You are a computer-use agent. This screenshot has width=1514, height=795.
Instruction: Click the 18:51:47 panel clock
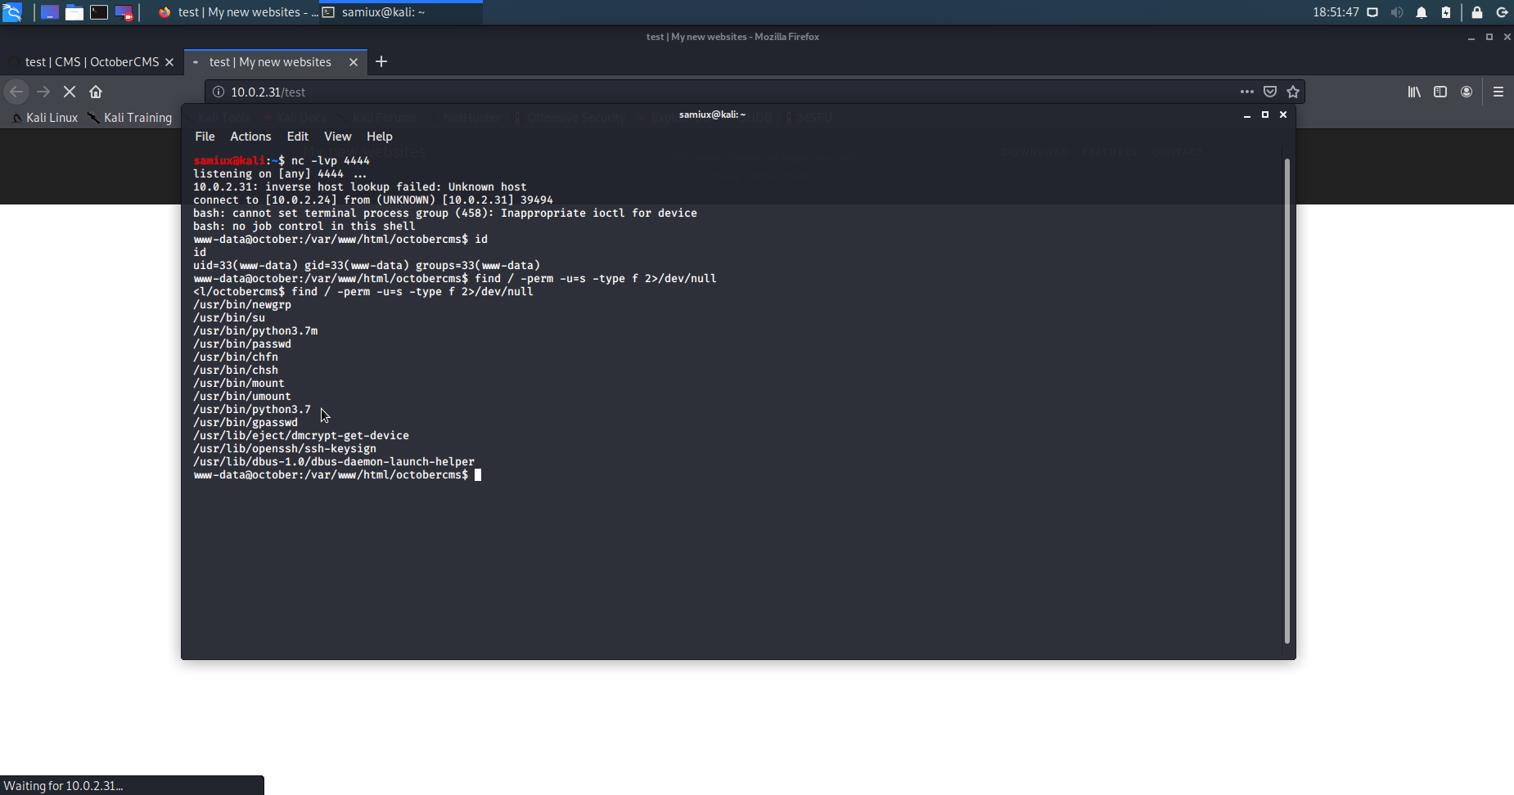coord(1336,12)
